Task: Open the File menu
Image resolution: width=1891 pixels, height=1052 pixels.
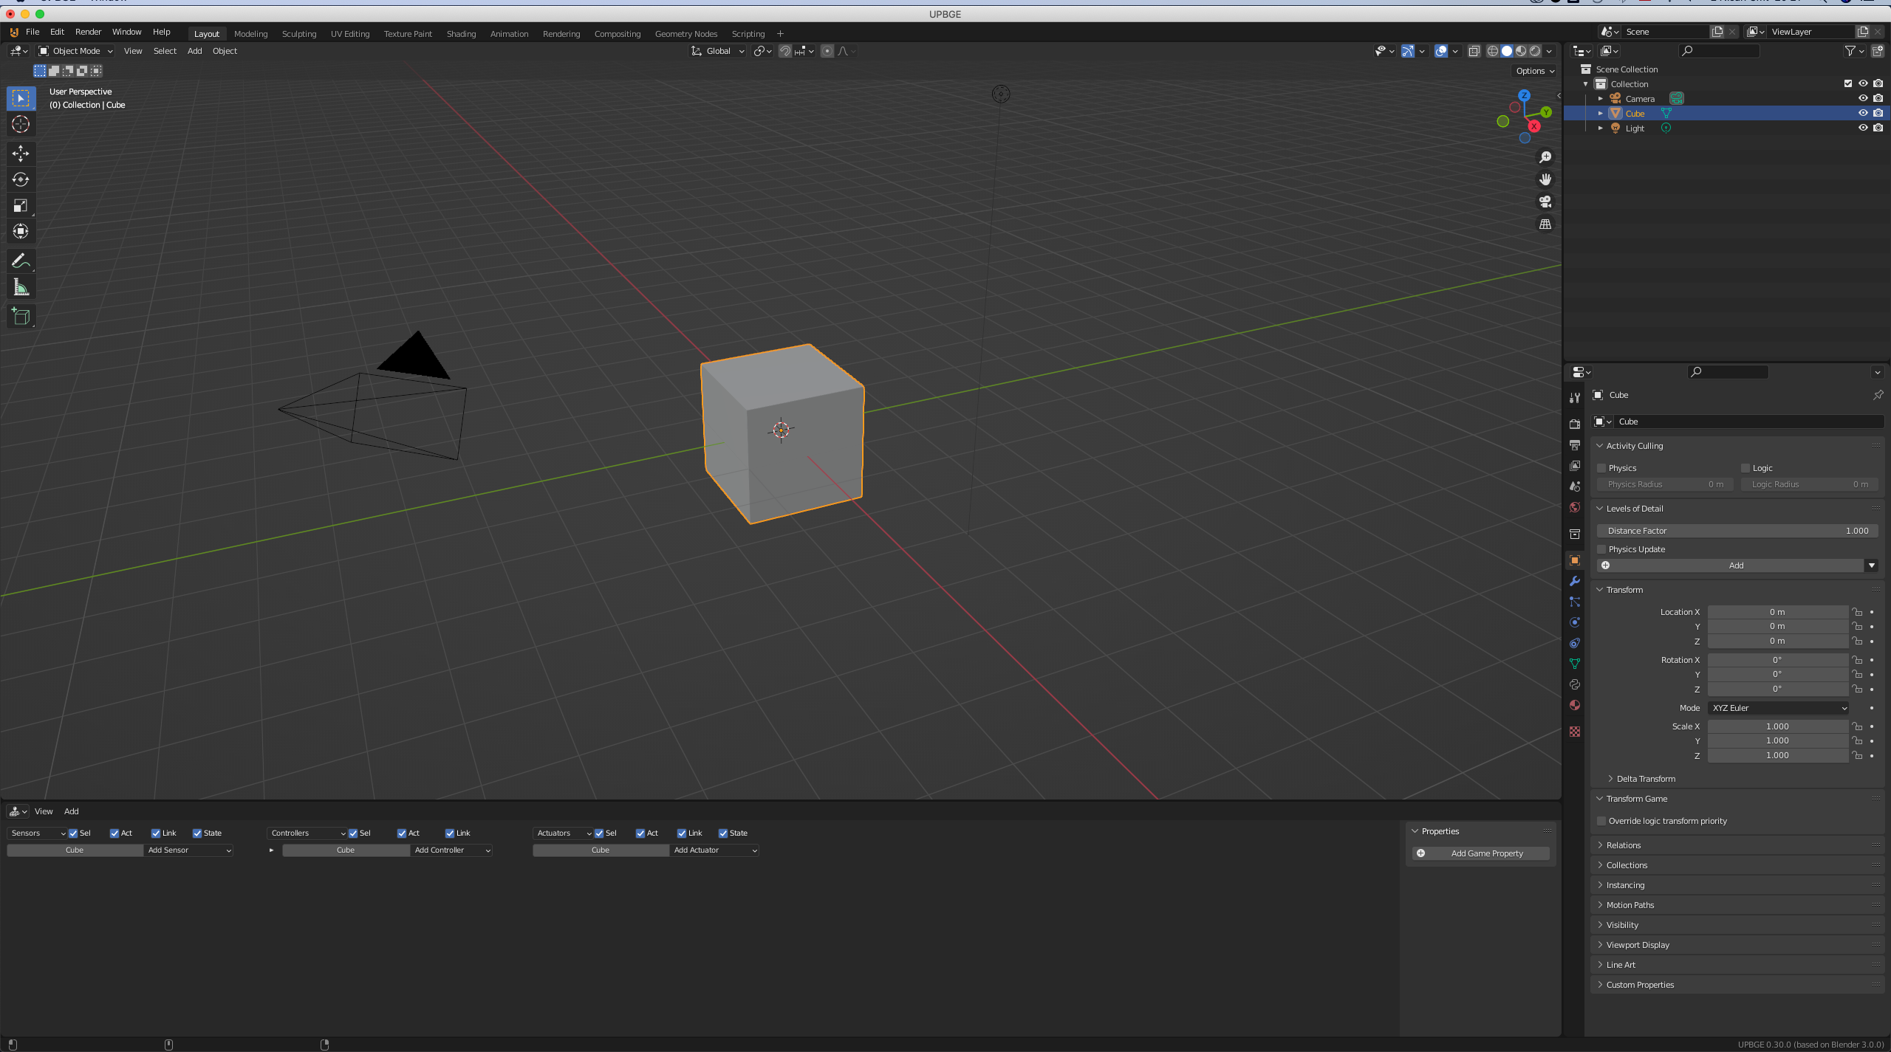Action: (x=33, y=32)
